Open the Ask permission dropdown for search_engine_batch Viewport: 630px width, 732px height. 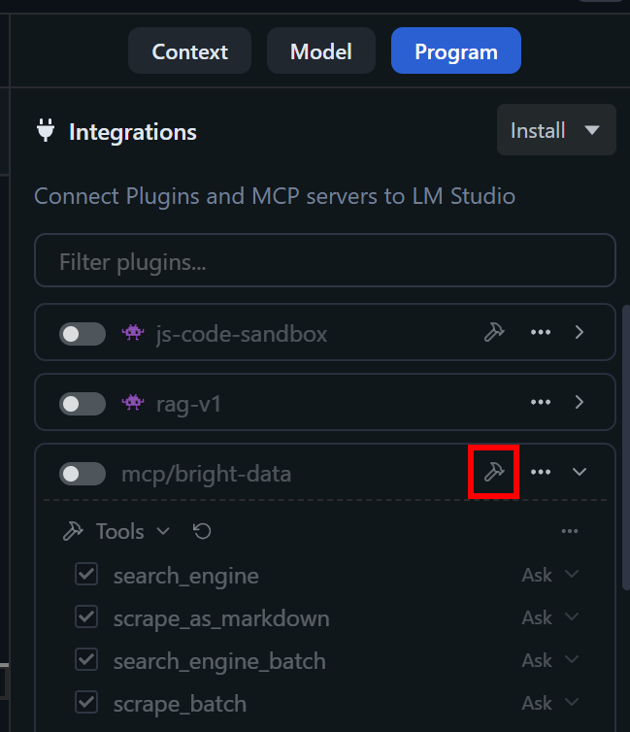tap(549, 660)
